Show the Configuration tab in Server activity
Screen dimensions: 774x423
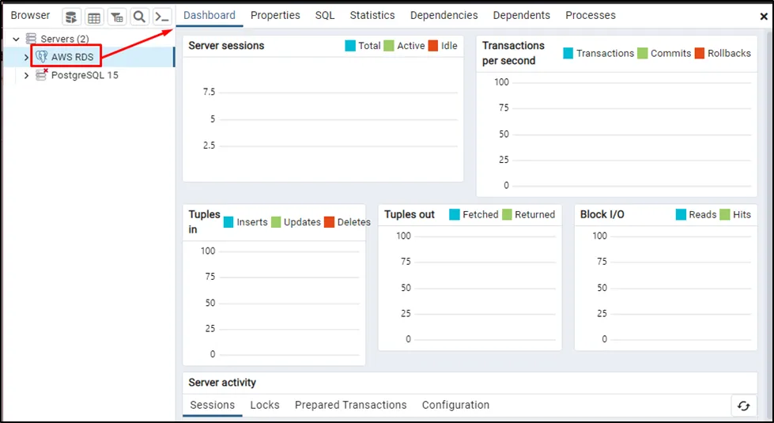click(455, 405)
